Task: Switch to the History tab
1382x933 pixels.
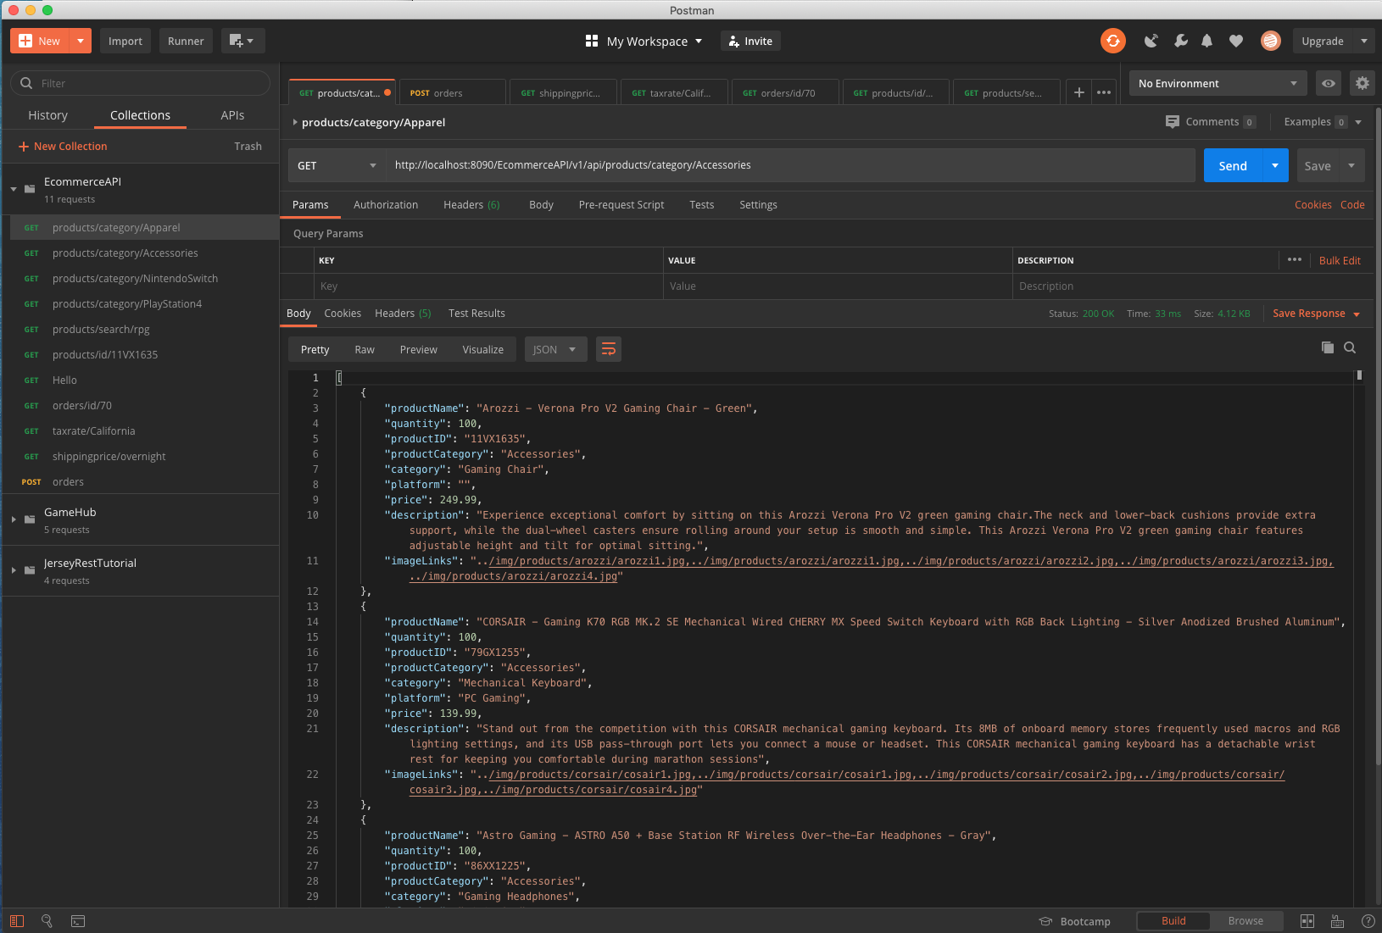Action: (x=47, y=115)
